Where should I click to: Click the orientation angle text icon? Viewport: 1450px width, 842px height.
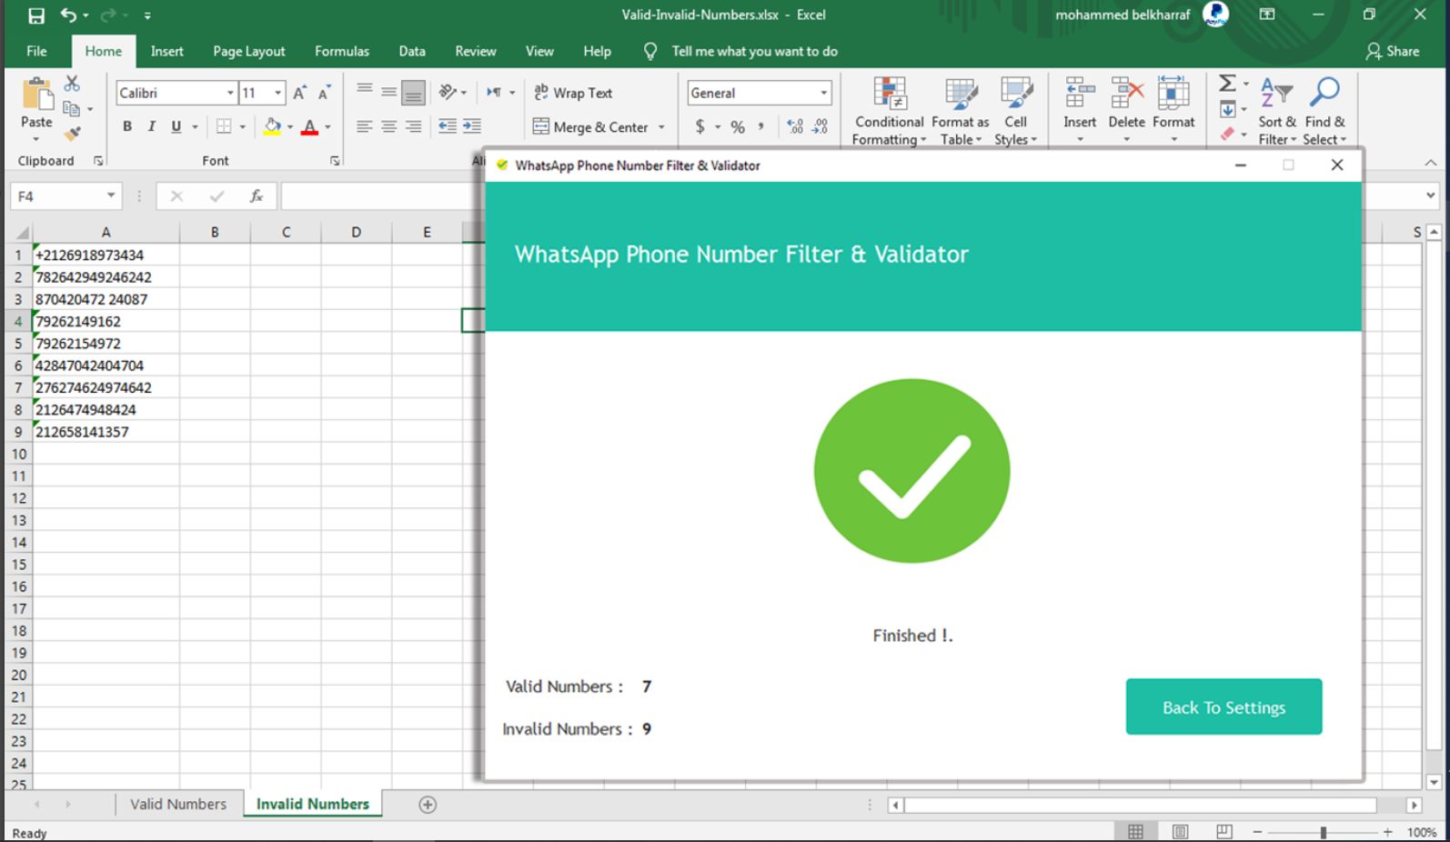click(448, 92)
